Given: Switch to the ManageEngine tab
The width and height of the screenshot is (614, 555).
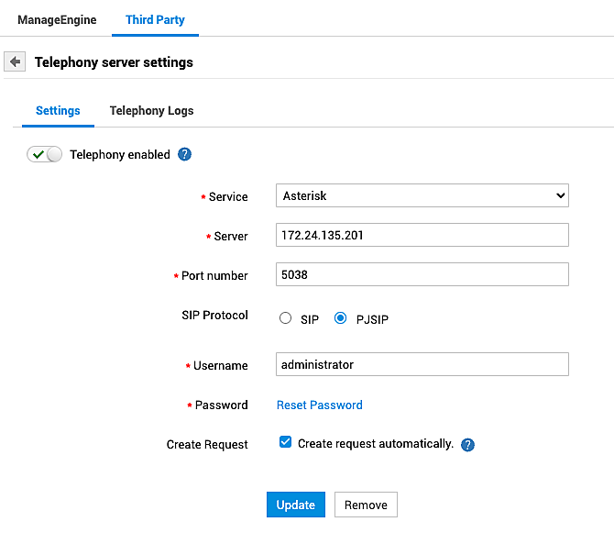Looking at the screenshot, I should (x=57, y=19).
